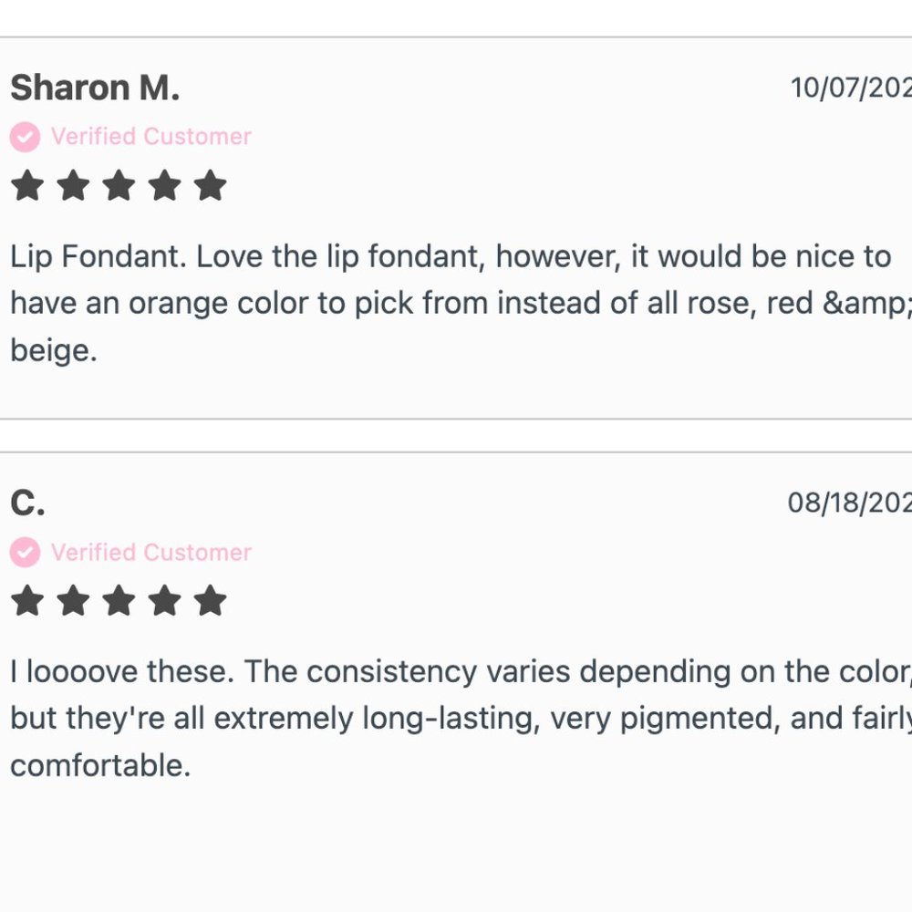Click the second star in C.'s rating

pyautogui.click(x=73, y=601)
